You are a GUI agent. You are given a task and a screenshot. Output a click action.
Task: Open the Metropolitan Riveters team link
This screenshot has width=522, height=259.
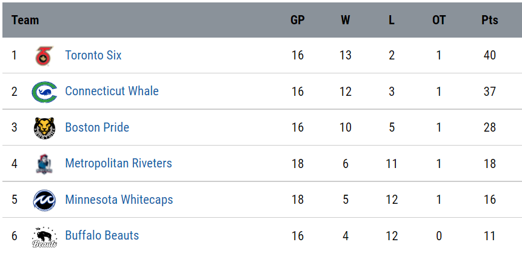[x=118, y=163]
